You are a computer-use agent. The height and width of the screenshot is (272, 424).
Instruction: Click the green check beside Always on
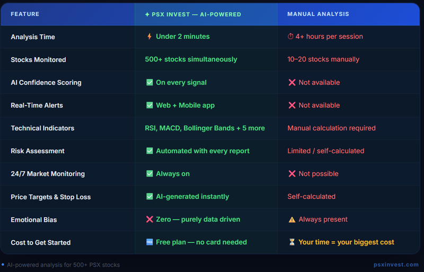click(149, 173)
